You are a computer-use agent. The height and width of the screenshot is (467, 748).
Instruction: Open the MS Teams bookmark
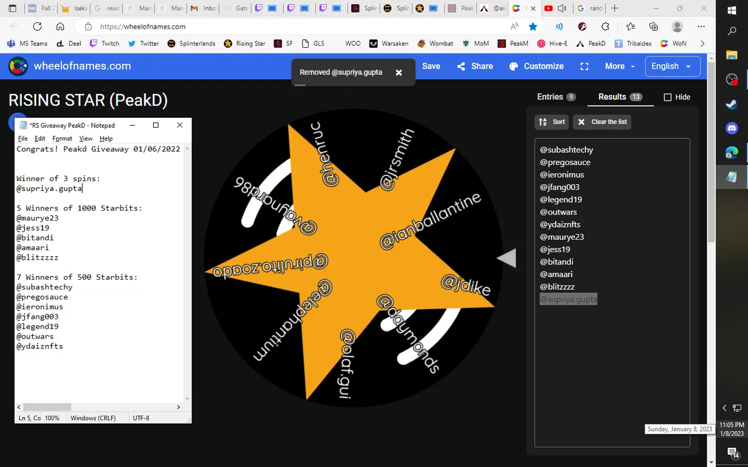(27, 43)
